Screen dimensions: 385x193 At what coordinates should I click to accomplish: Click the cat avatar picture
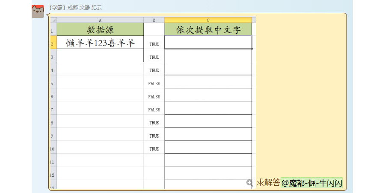pos(38,12)
